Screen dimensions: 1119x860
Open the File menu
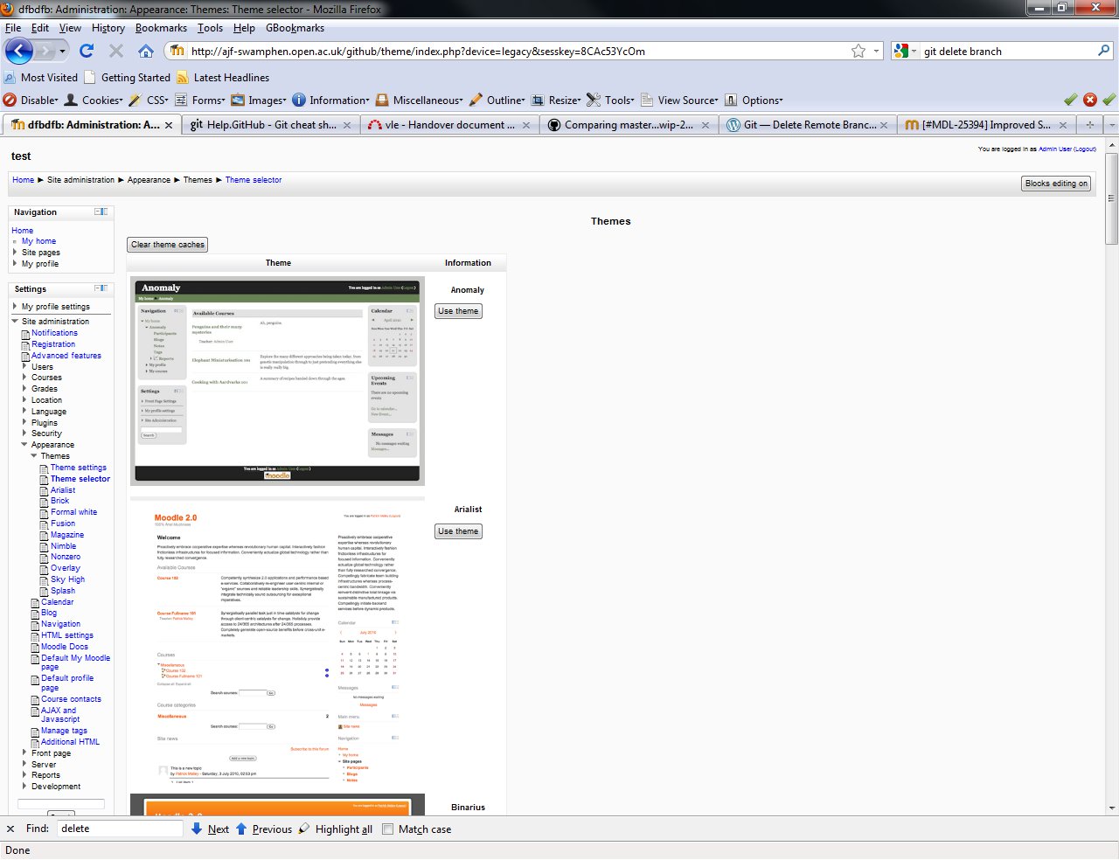(x=13, y=28)
